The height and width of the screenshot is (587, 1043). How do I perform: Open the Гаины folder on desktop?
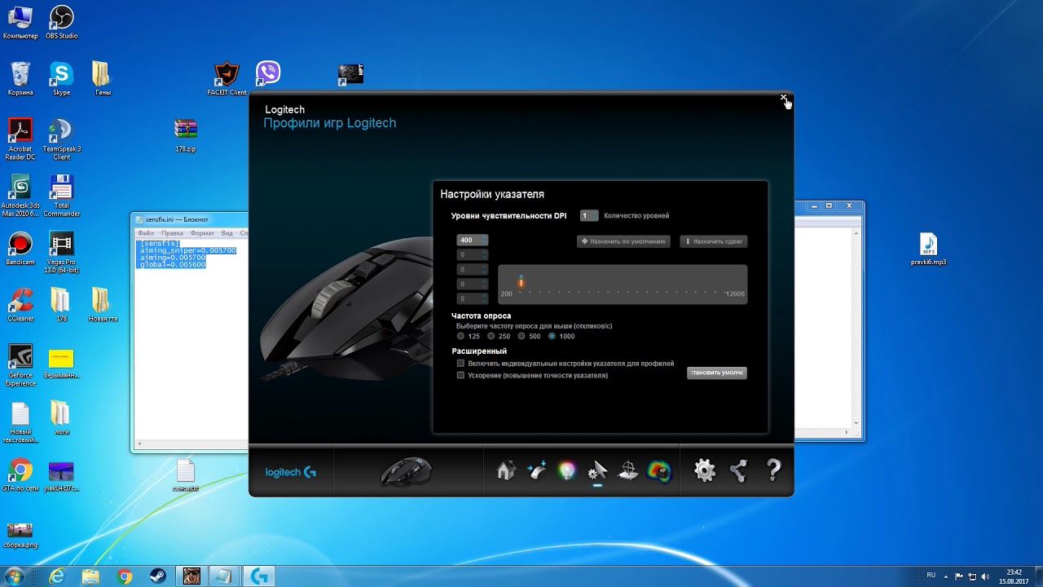point(103,79)
